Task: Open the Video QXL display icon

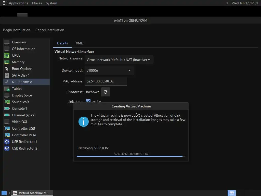Action: click(7, 122)
